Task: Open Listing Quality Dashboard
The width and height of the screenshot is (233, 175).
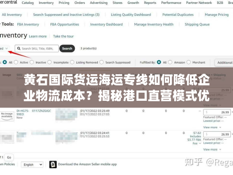Action: (x=131, y=15)
